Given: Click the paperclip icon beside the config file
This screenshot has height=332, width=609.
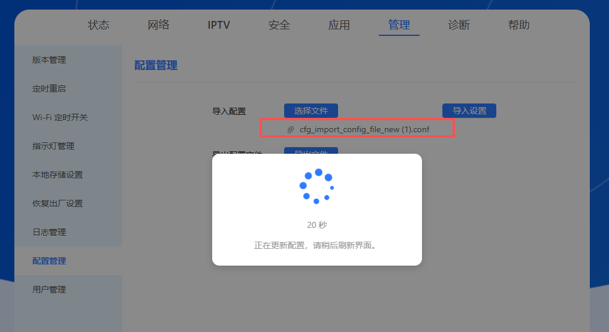Looking at the screenshot, I should pyautogui.click(x=290, y=130).
